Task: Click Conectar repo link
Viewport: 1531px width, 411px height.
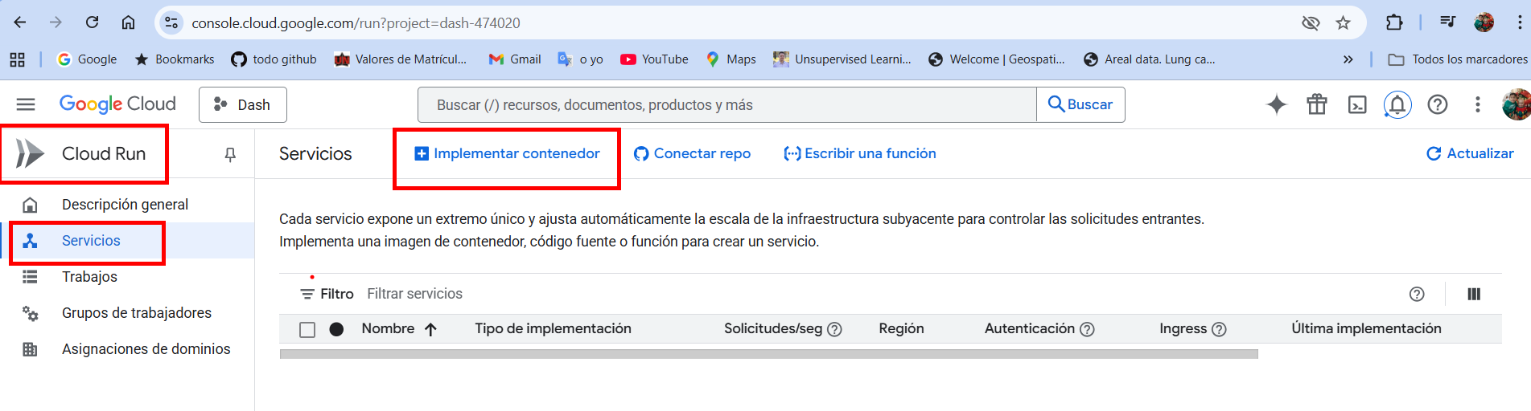Action: pos(692,153)
